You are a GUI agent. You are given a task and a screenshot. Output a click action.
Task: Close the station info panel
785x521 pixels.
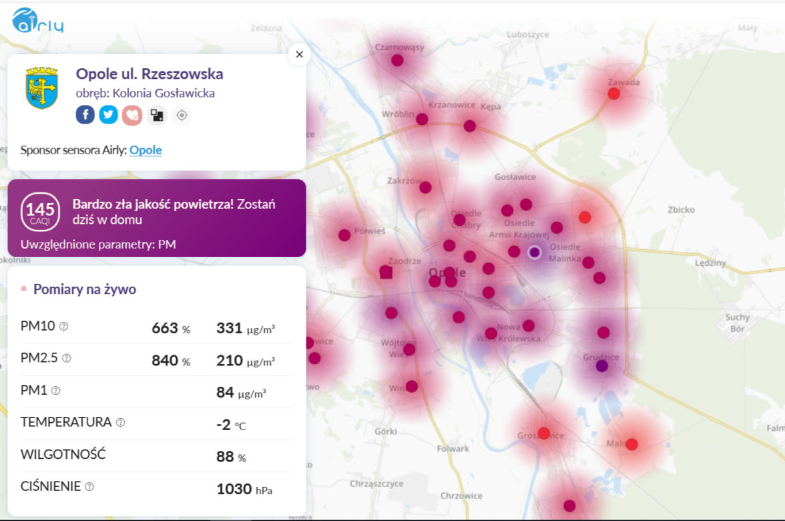299,54
